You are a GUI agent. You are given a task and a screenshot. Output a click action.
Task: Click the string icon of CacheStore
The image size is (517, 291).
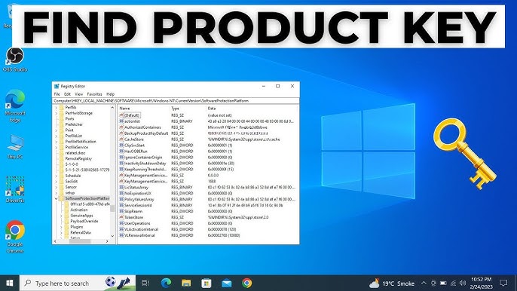pyautogui.click(x=121, y=139)
